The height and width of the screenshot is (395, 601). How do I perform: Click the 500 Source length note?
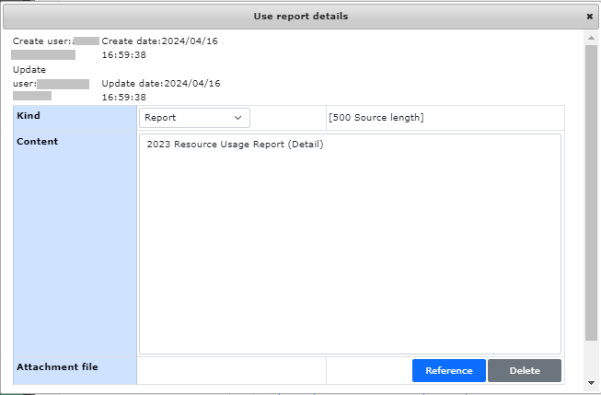tap(376, 118)
